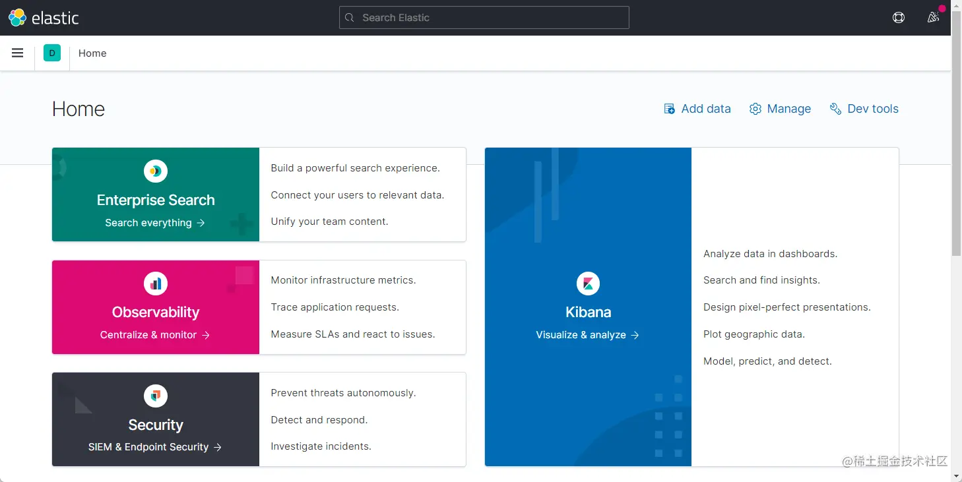This screenshot has height=482, width=962.
Task: Click 'Prevent threats autonomously.' text
Action: click(x=343, y=393)
